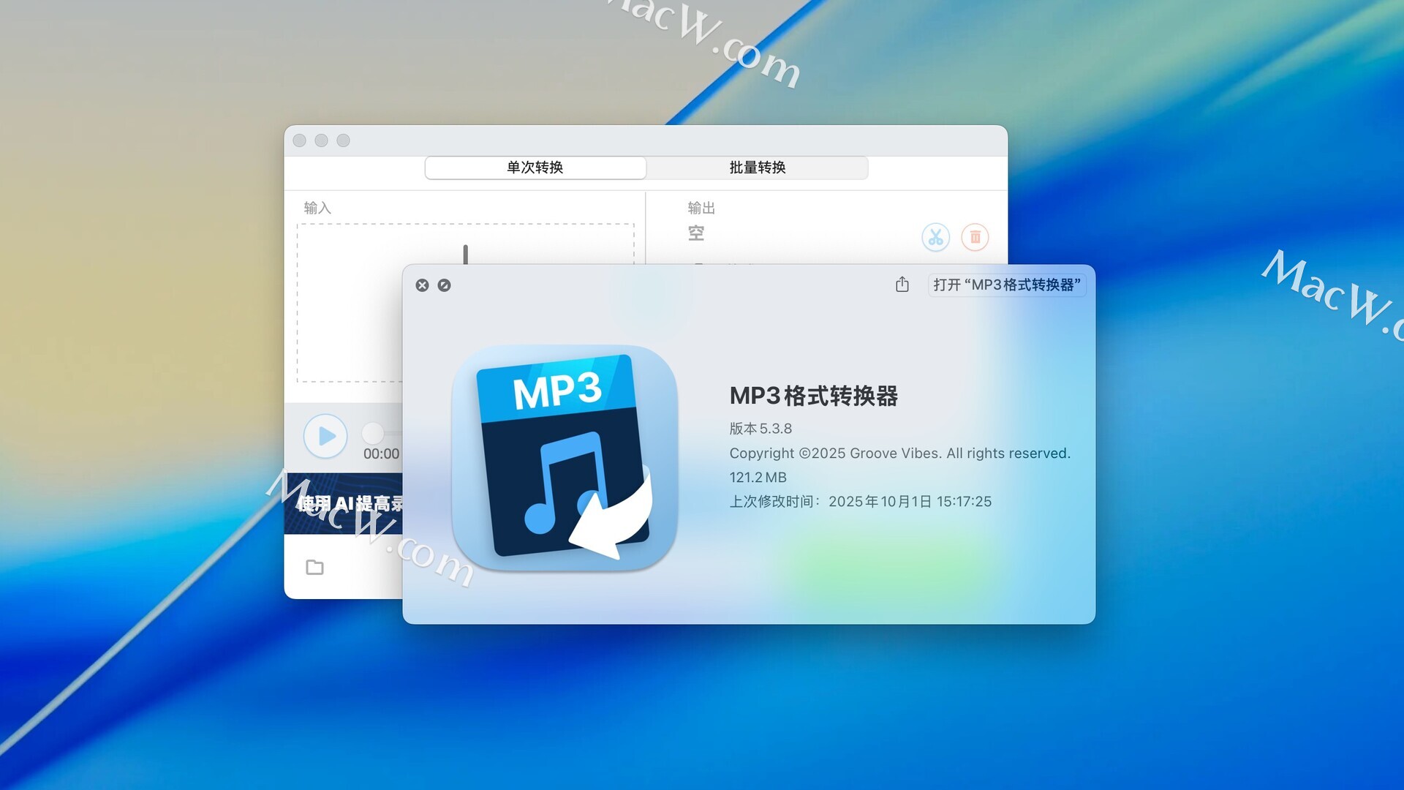Click the converter window's zoom button
This screenshot has height=790, width=1404.
coord(343,140)
